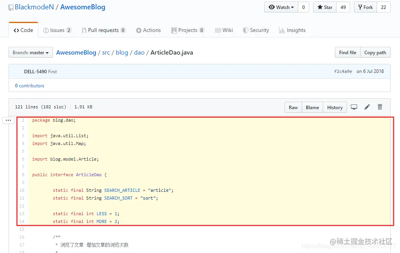The height and width of the screenshot is (253, 400).
Task: Open the Projects tab
Action: tap(188, 30)
